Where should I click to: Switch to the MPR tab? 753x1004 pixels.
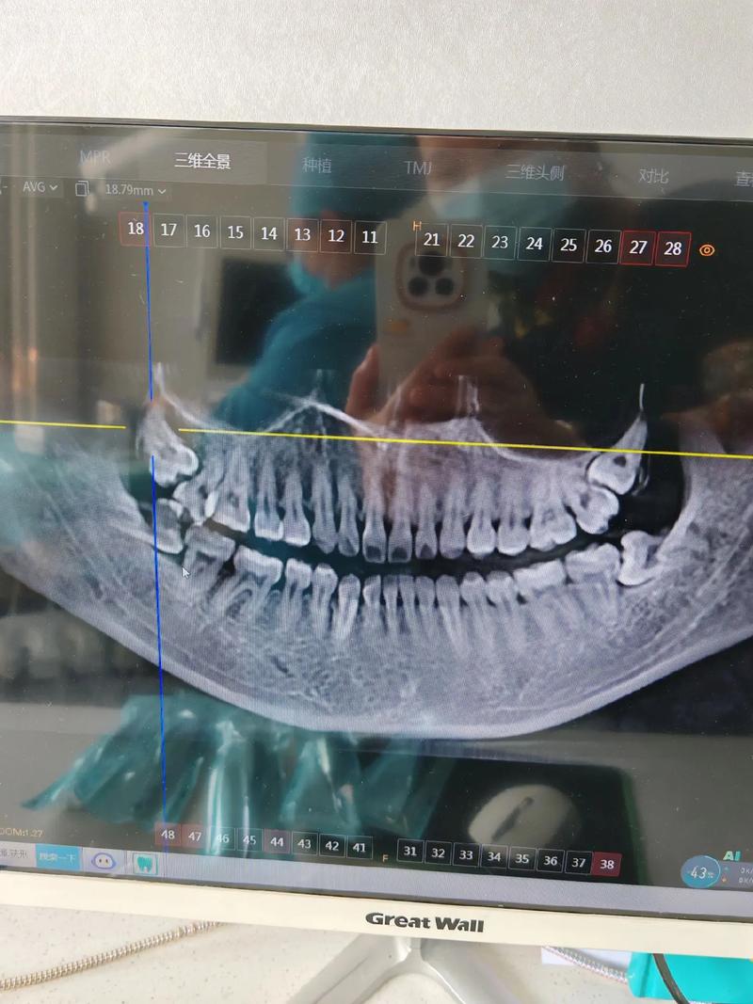95,157
